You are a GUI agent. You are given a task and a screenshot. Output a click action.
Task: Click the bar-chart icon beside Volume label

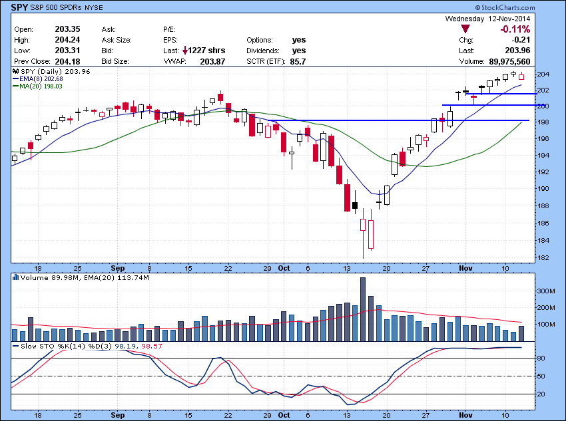(x=15, y=277)
